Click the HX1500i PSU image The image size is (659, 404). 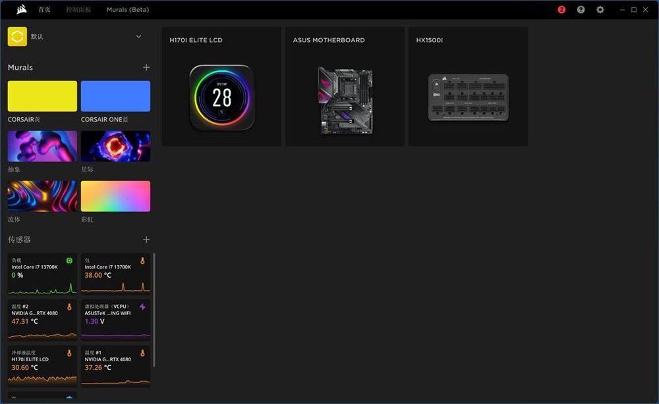[x=468, y=98]
